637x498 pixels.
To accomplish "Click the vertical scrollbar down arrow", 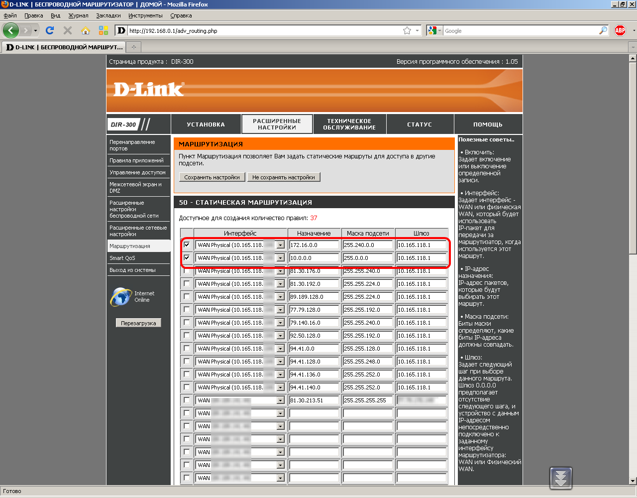I will tap(633, 481).
